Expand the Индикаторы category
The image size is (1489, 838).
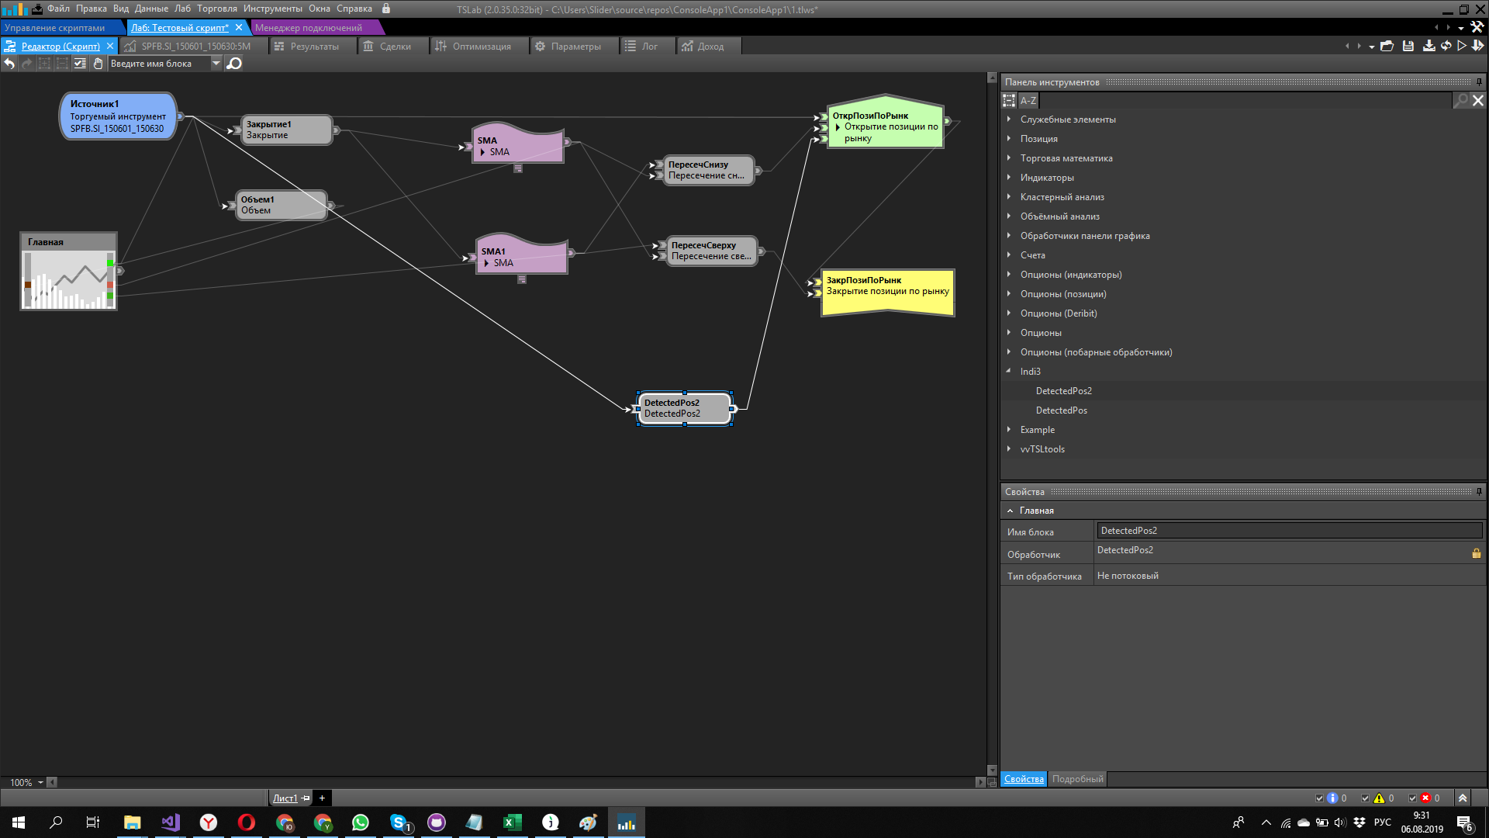[1009, 178]
